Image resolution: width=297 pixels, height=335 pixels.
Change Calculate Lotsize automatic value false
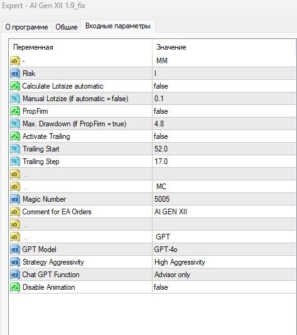[224, 86]
